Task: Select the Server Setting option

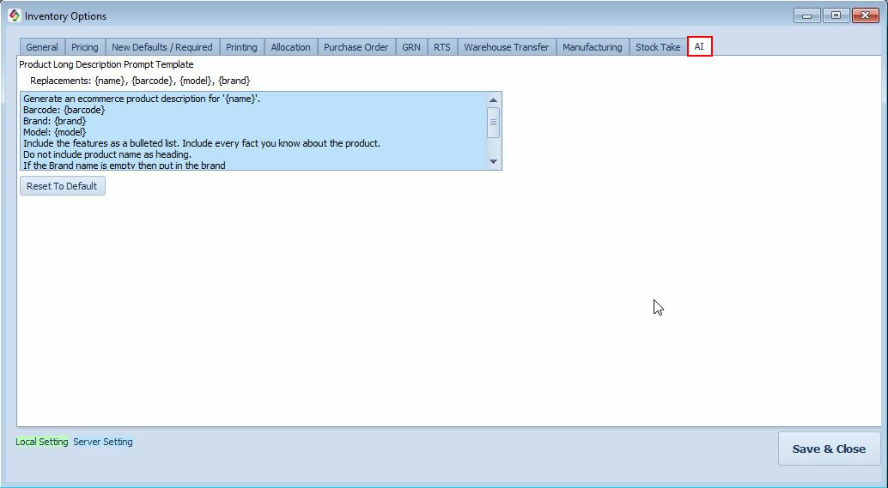Action: click(103, 442)
